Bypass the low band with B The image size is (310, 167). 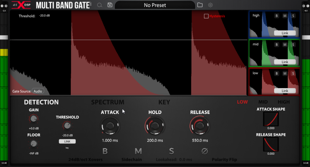(276, 73)
